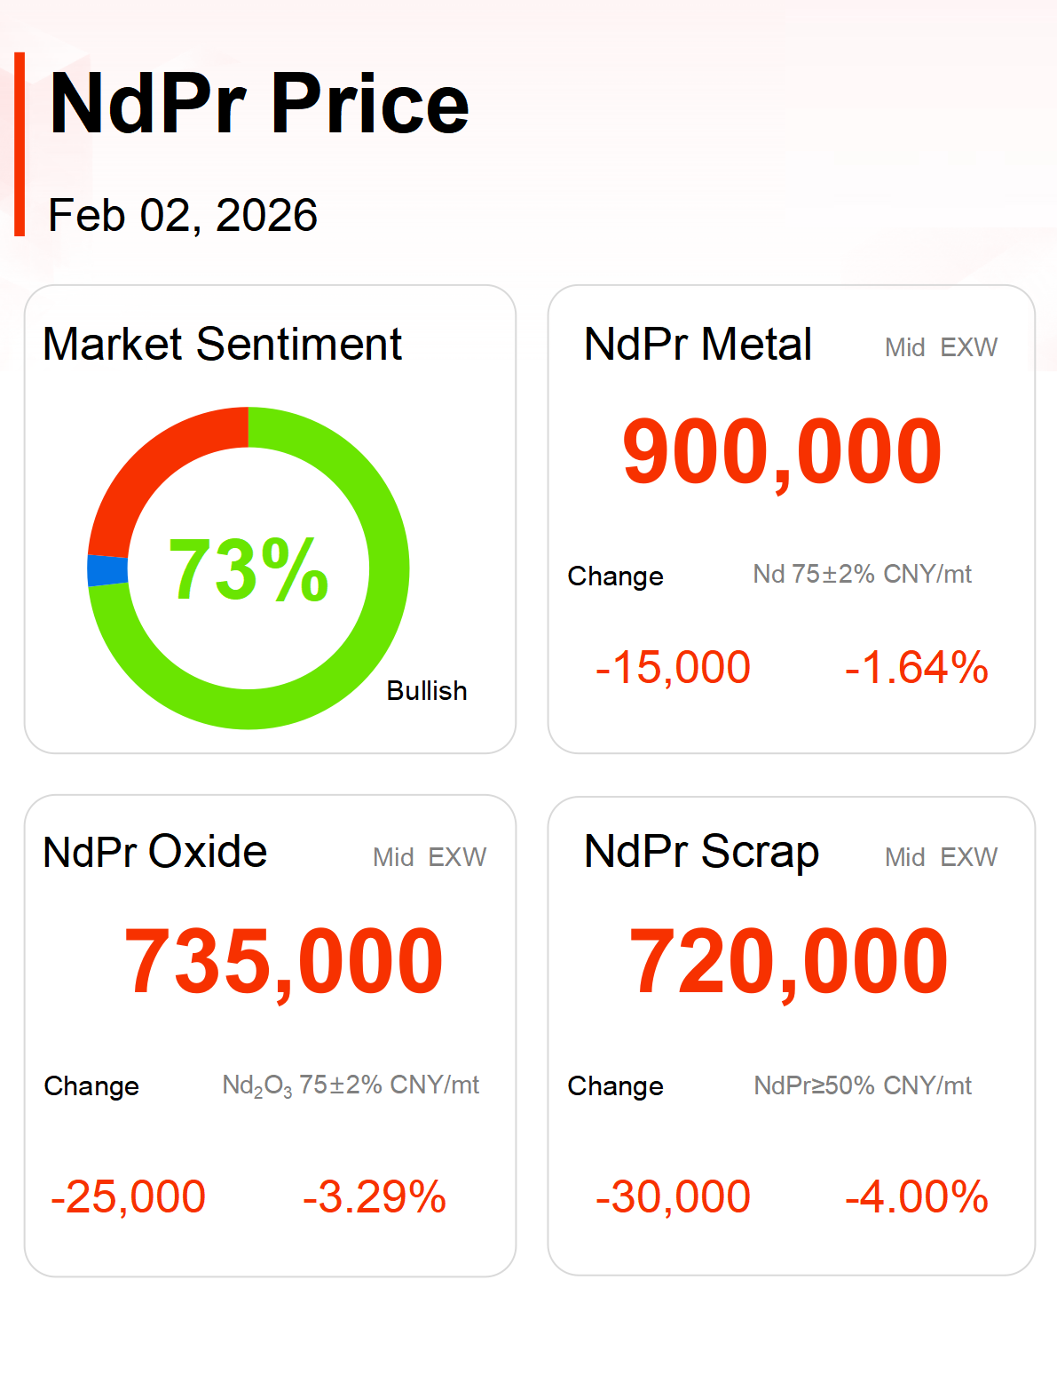The height and width of the screenshot is (1383, 1057).
Task: Click the -15,000 change value
Action: [x=673, y=668]
